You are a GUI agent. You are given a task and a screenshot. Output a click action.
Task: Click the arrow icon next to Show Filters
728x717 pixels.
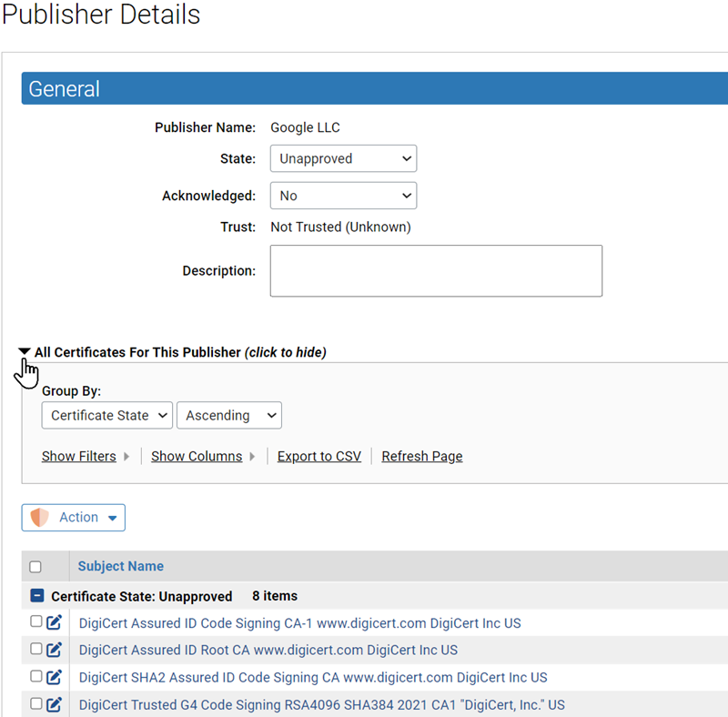[126, 456]
